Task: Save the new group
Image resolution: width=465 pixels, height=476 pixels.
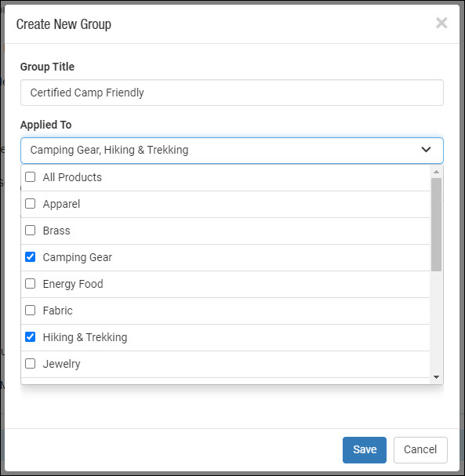Action: coord(364,449)
